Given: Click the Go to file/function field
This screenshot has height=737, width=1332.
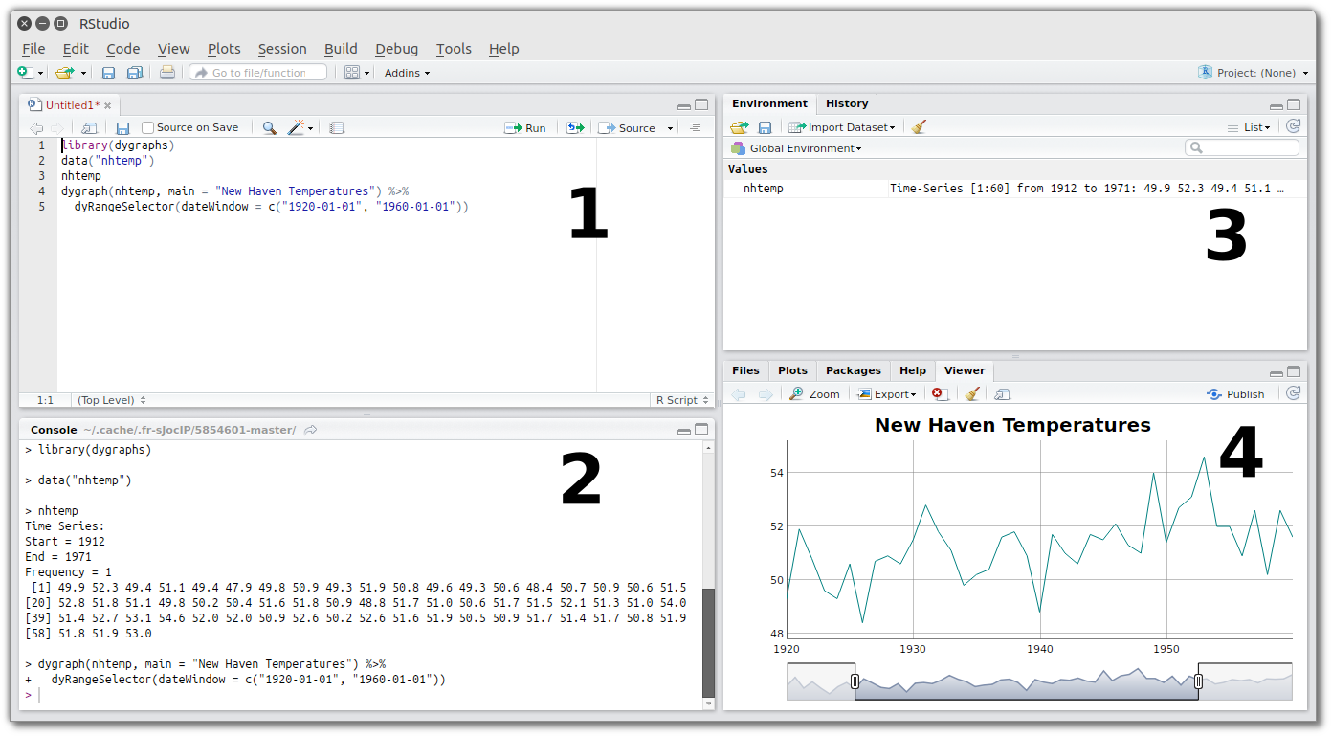Looking at the screenshot, I should pyautogui.click(x=258, y=73).
